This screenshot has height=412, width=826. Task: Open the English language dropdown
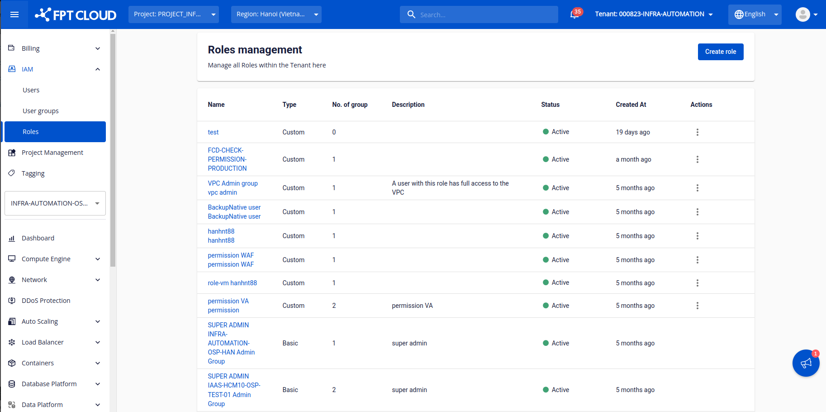755,14
